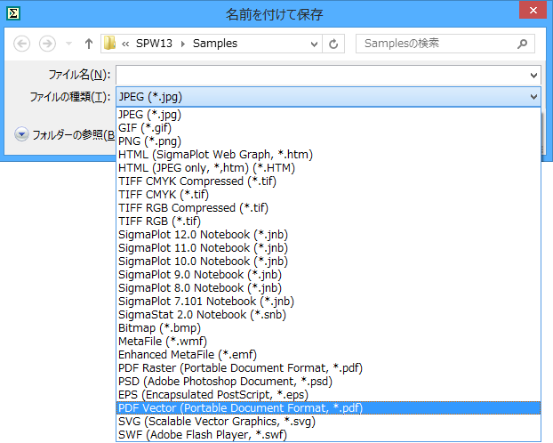The width and height of the screenshot is (553, 443).
Task: Go forward with the forward arrow
Action: tap(47, 44)
